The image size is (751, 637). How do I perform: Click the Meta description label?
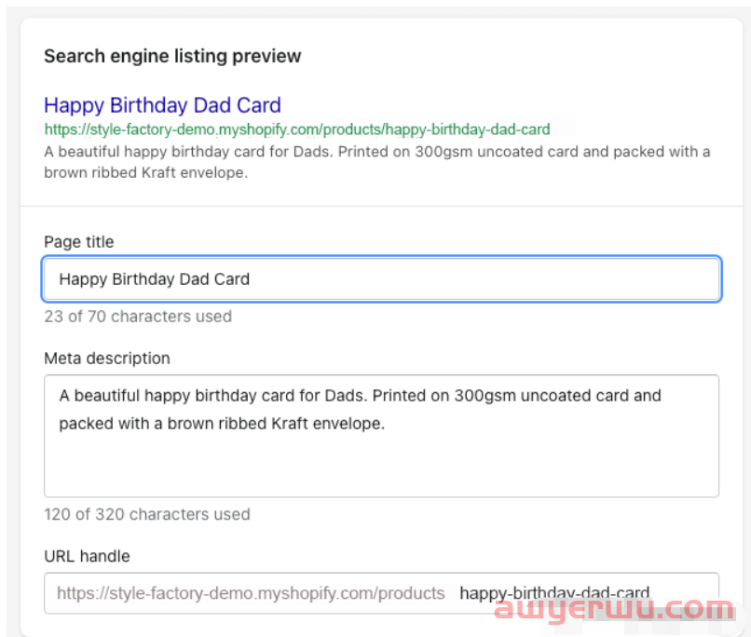107,358
